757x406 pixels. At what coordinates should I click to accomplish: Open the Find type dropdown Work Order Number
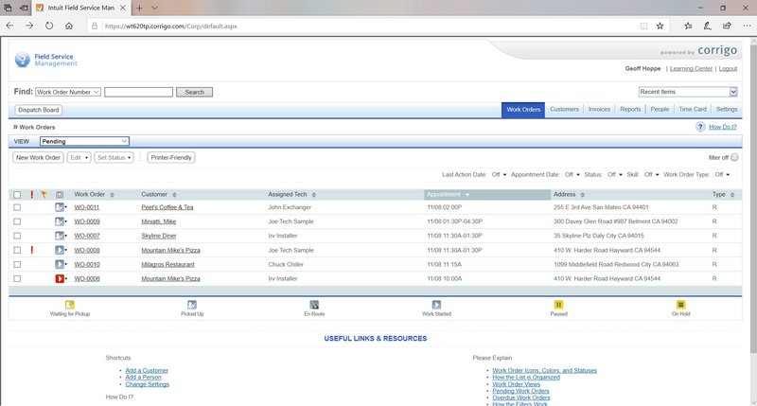68,92
